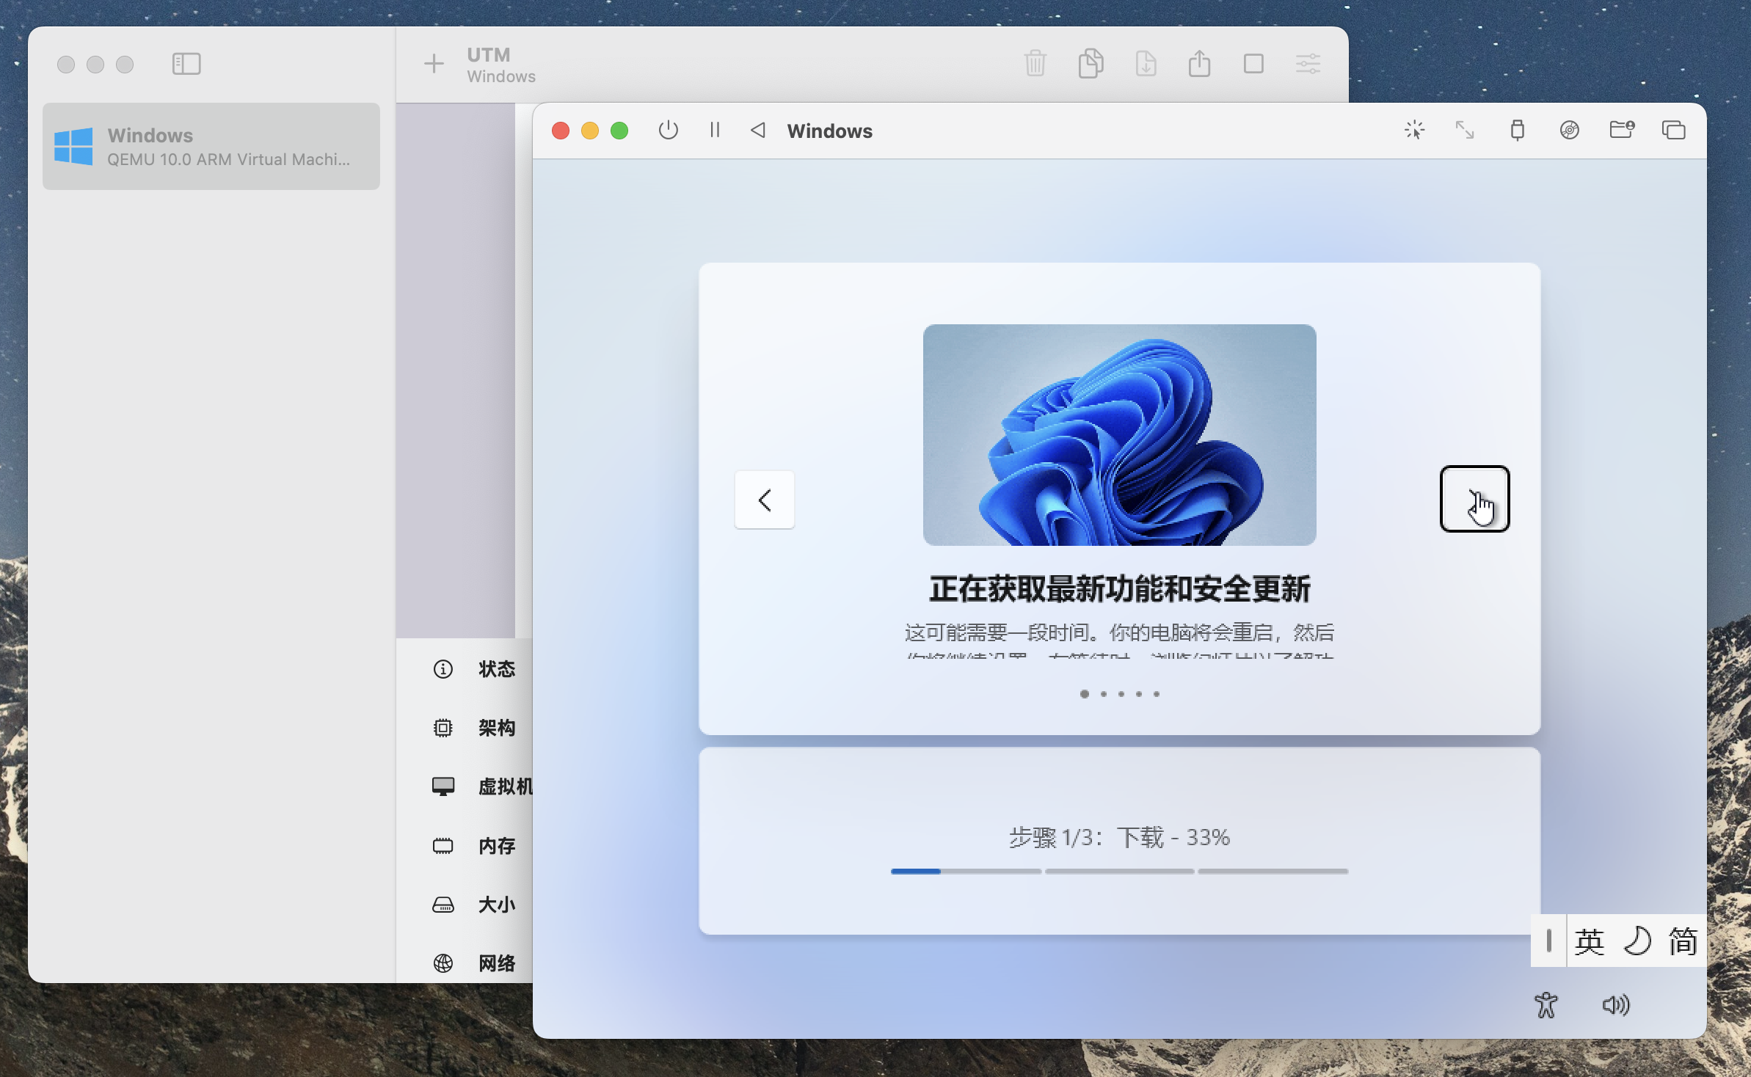The image size is (1751, 1077).
Task: Stop the VM using square icon
Action: tap(1254, 64)
